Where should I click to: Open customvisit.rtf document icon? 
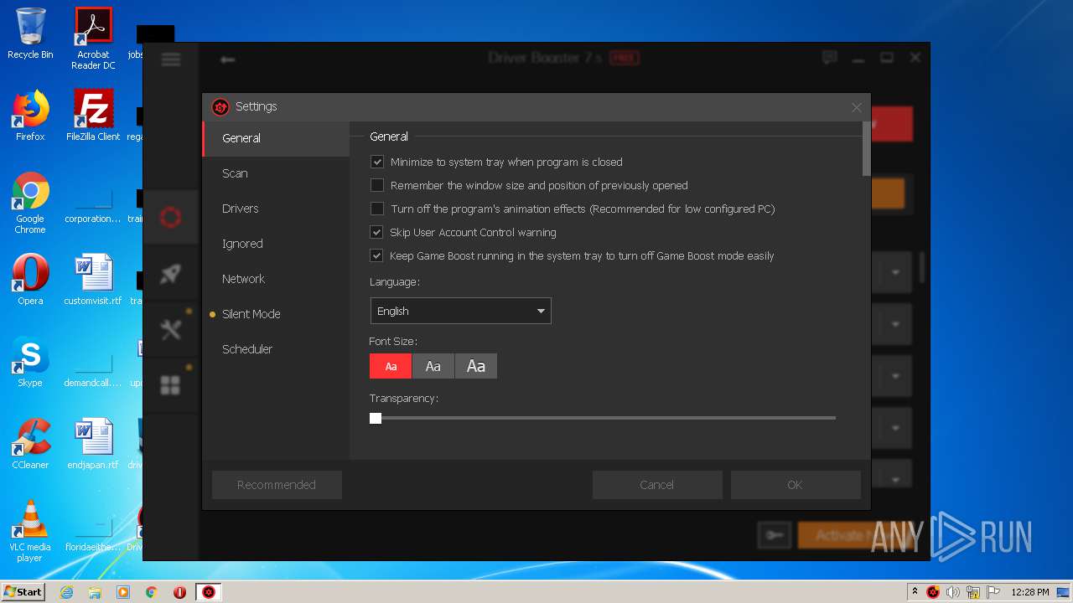[x=93, y=279]
